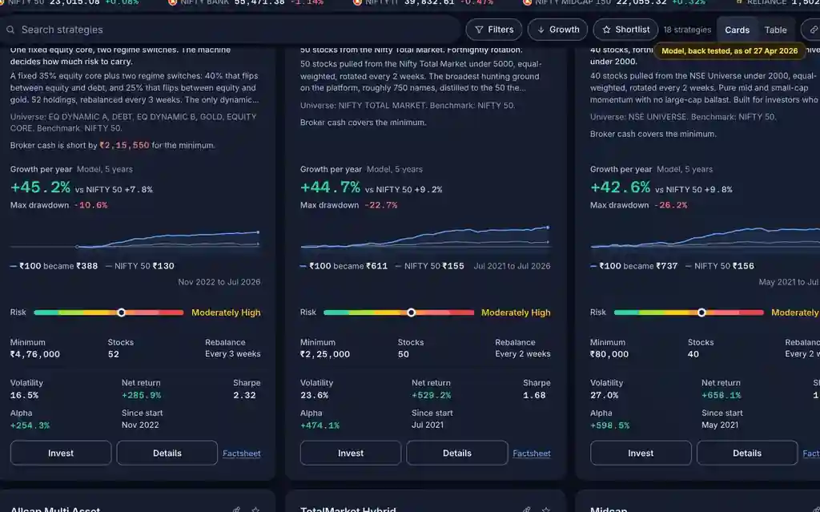This screenshot has width=820, height=512.
Task: Click the 27.0% volatility value
Action: tap(604, 395)
